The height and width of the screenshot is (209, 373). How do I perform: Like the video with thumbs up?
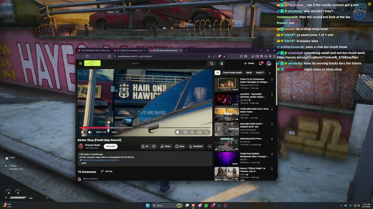tap(145, 146)
